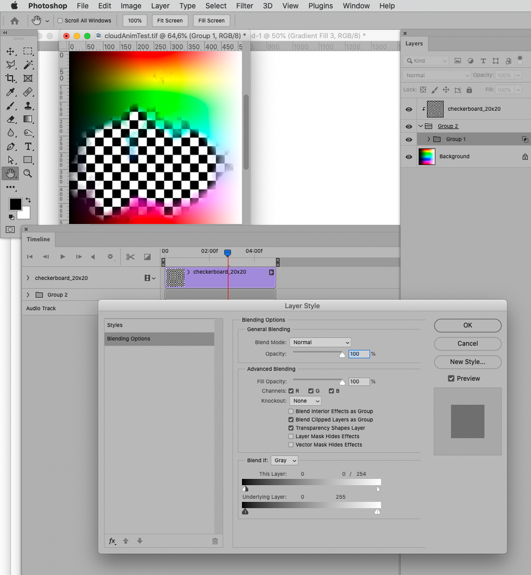Screen dimensions: 531x575
Task: Select the Move tool
Action: tap(10, 51)
